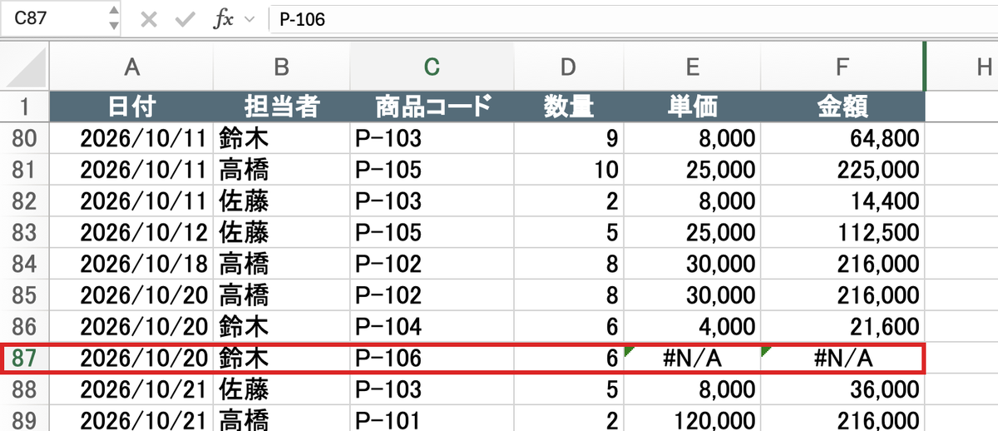Click amount 36,000 in row 88

coord(842,389)
